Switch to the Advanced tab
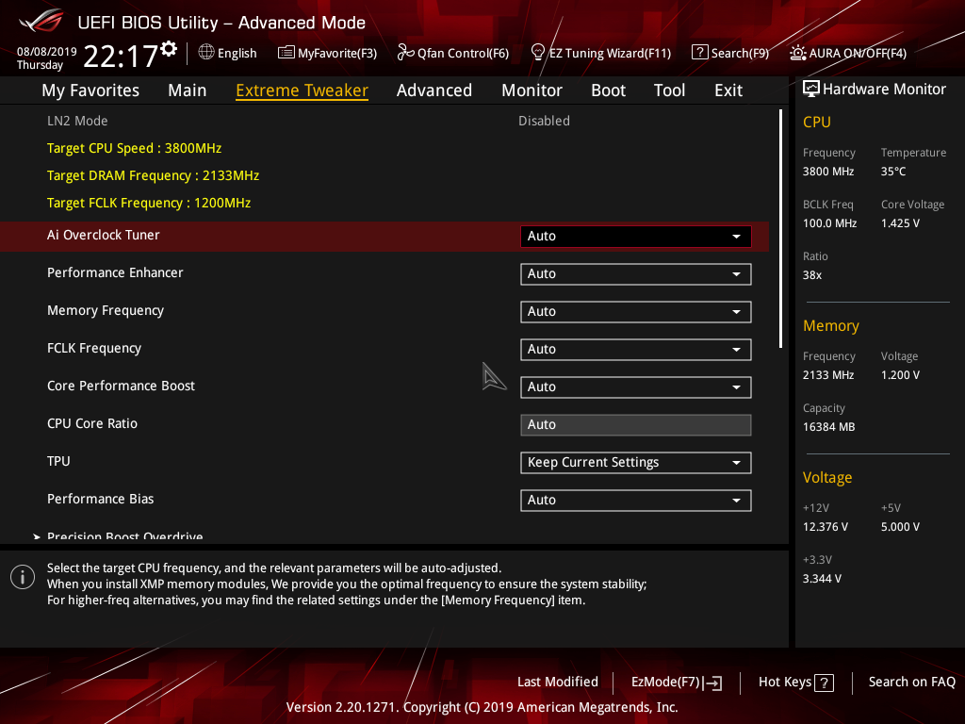 coord(433,90)
